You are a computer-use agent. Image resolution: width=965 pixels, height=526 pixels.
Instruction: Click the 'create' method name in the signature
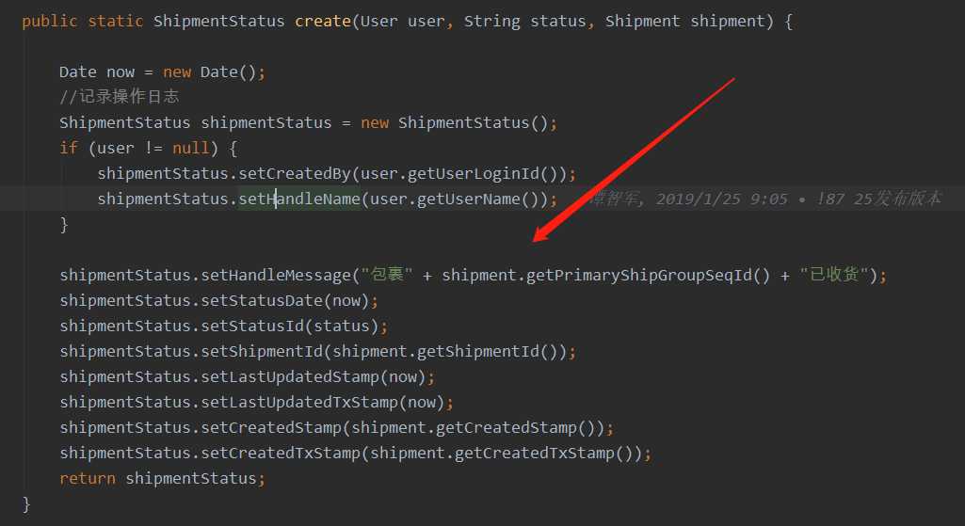[x=323, y=21]
